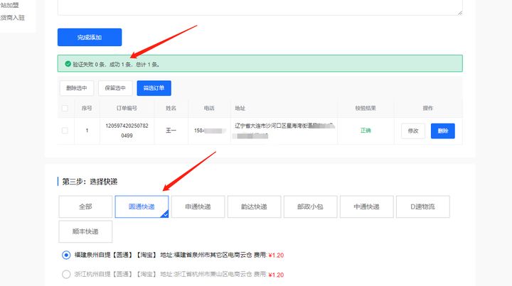
Task: Click the 序号 column header
Action: [87, 108]
